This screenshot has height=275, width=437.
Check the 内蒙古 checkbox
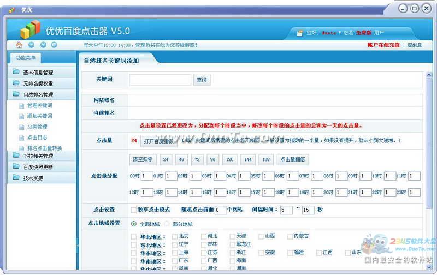pos(290,236)
